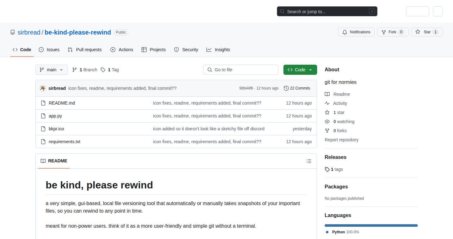This screenshot has height=239, width=453.
Task: Focus the Search or jump to field
Action: coord(327,12)
